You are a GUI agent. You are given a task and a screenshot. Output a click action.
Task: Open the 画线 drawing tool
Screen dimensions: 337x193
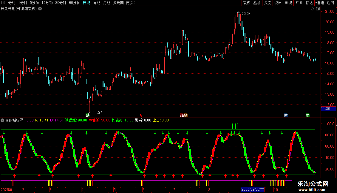(x=288, y=3)
